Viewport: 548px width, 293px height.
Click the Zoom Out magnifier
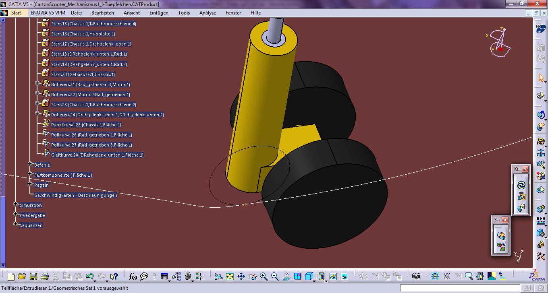pos(275,276)
